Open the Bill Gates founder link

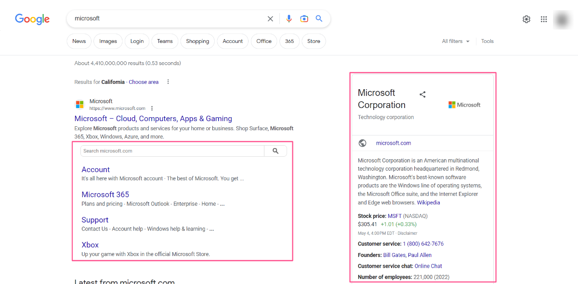[x=394, y=255]
